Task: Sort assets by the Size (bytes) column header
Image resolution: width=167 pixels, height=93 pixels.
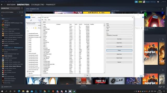Action: 87,24
